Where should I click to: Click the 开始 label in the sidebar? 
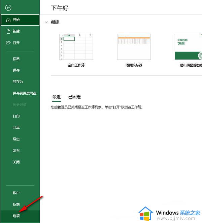click(16, 20)
